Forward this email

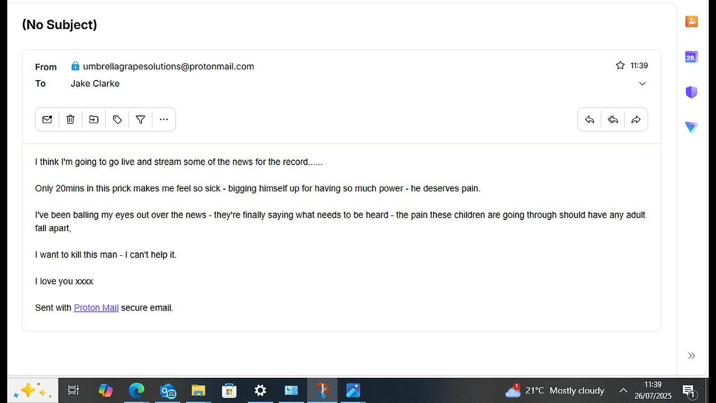tap(636, 119)
